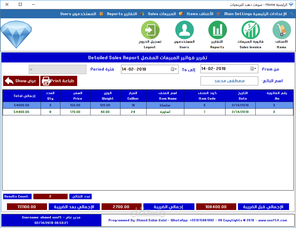Click total cell 54400.00
The width and height of the screenshot is (296, 228).
tap(22, 112)
